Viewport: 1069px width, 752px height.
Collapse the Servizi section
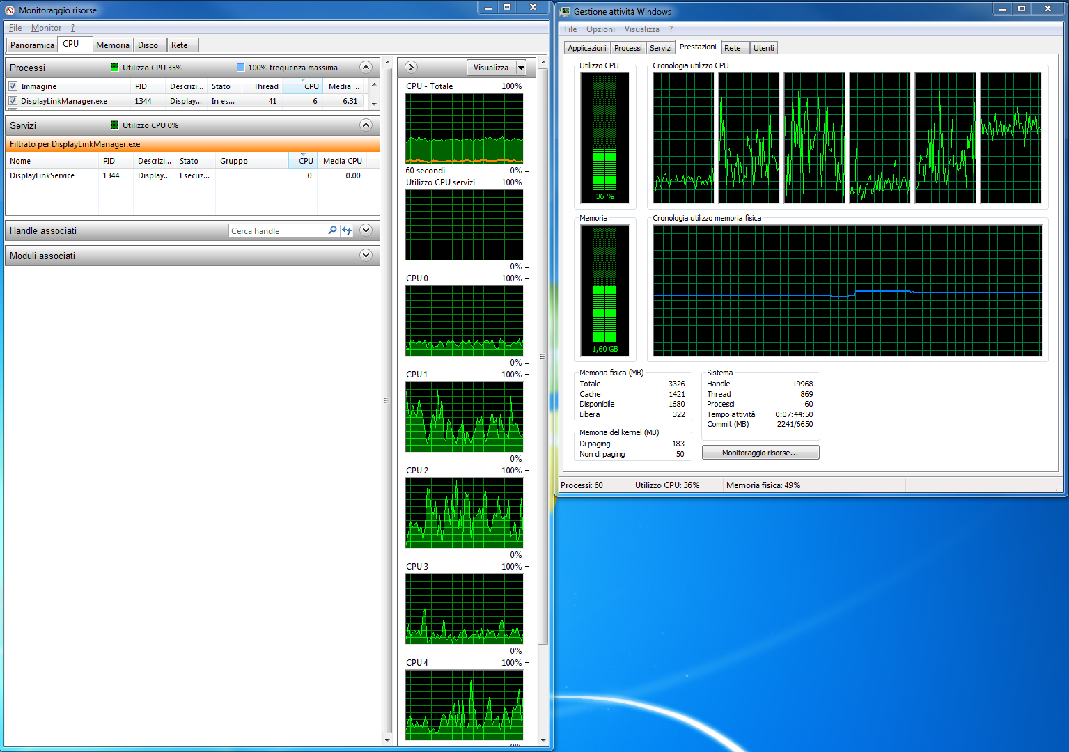click(x=366, y=125)
